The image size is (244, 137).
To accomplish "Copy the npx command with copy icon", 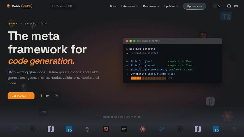I will click(x=57, y=96).
